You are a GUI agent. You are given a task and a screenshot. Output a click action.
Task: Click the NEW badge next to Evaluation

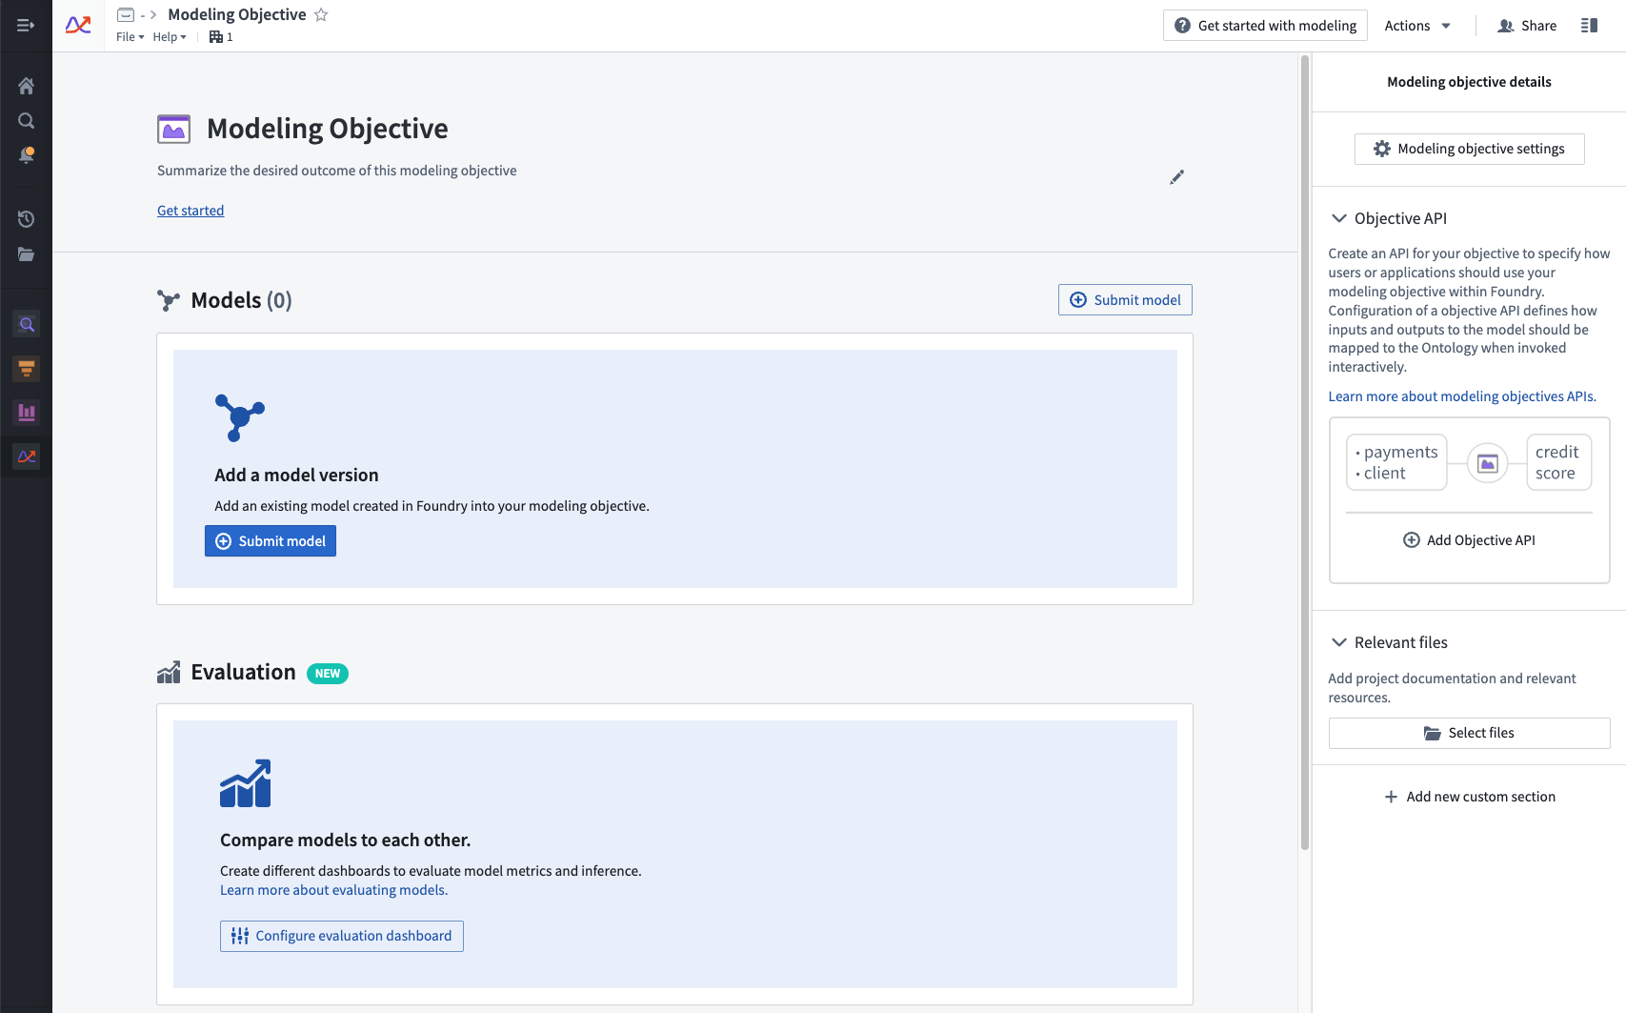point(328,674)
